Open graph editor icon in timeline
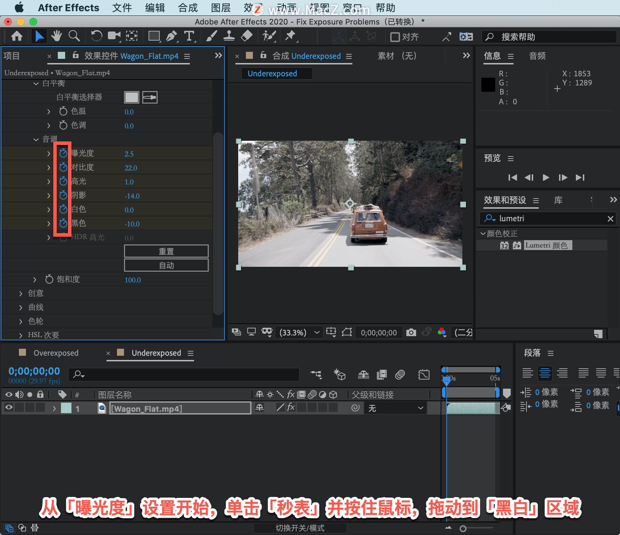Screen dimensions: 620x535 click(x=424, y=375)
